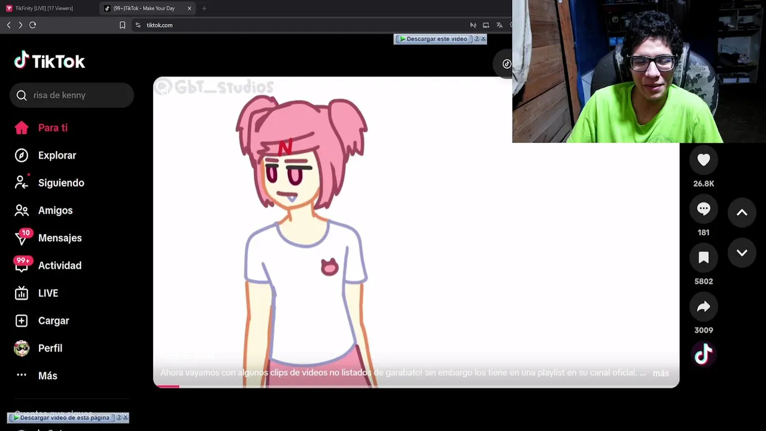Image resolution: width=766 pixels, height=431 pixels.
Task: Click the LIVE TV icon
Action: coord(22,293)
